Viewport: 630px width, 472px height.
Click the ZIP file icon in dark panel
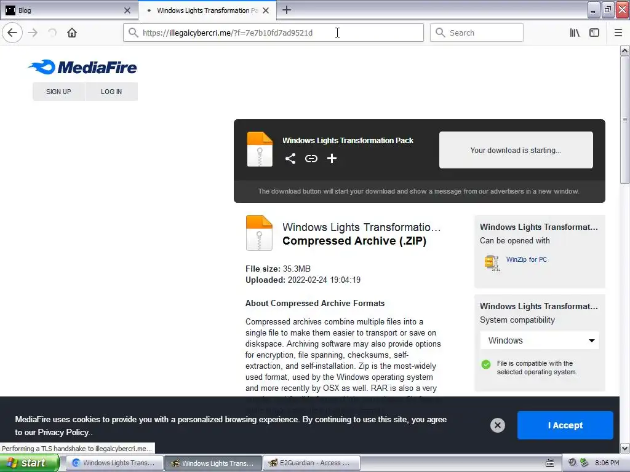pyautogui.click(x=260, y=149)
